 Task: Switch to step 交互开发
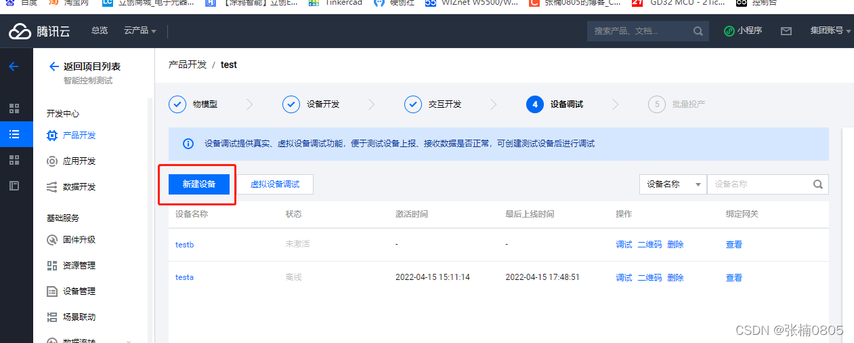pyautogui.click(x=433, y=104)
